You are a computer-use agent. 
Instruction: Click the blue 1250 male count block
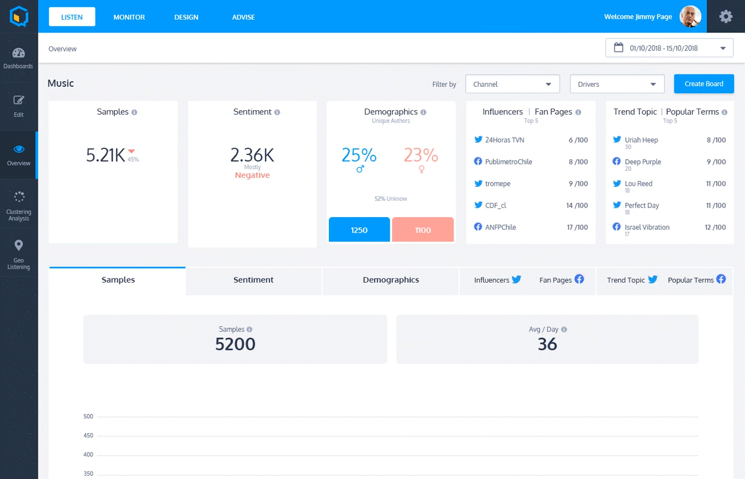tap(359, 230)
